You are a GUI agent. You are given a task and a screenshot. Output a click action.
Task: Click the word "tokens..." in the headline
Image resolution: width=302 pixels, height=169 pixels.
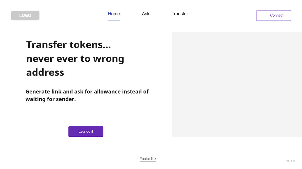tap(90, 45)
